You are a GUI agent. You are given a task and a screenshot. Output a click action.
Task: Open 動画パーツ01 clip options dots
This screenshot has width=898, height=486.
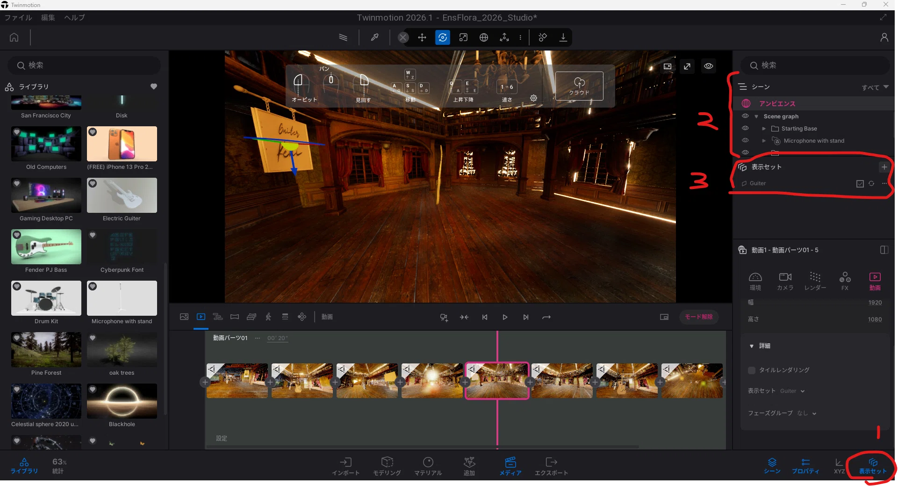click(x=257, y=338)
